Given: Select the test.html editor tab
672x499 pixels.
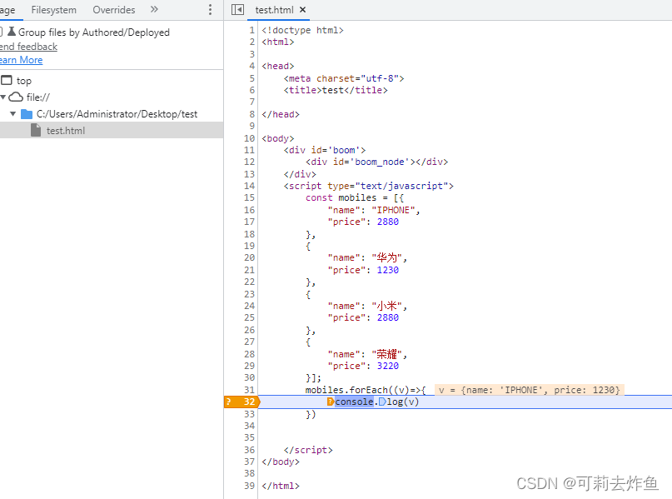Looking at the screenshot, I should pos(274,9).
